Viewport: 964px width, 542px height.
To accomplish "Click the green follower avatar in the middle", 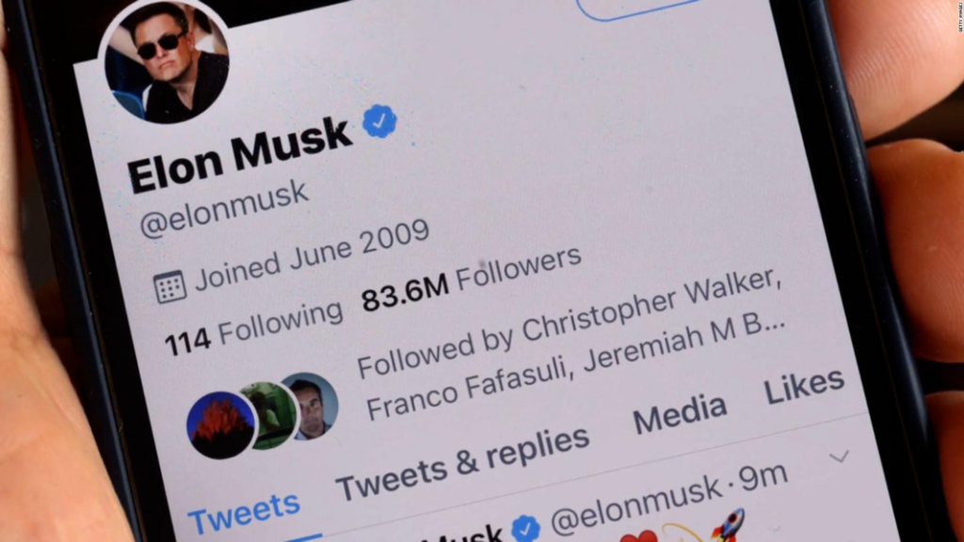I will 270,415.
